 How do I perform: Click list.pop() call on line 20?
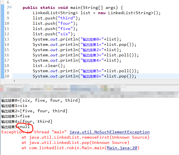[119, 76]
